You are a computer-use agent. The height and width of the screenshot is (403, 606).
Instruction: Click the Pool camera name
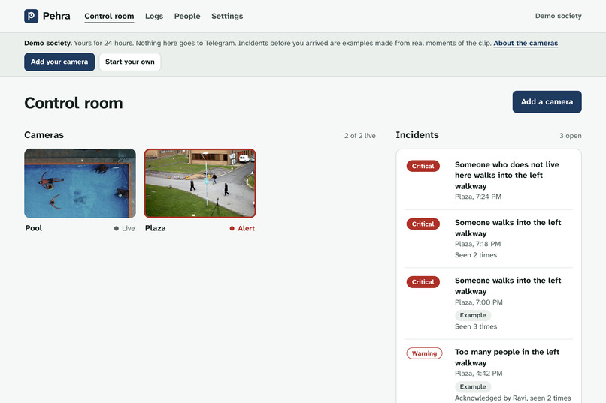[34, 228]
